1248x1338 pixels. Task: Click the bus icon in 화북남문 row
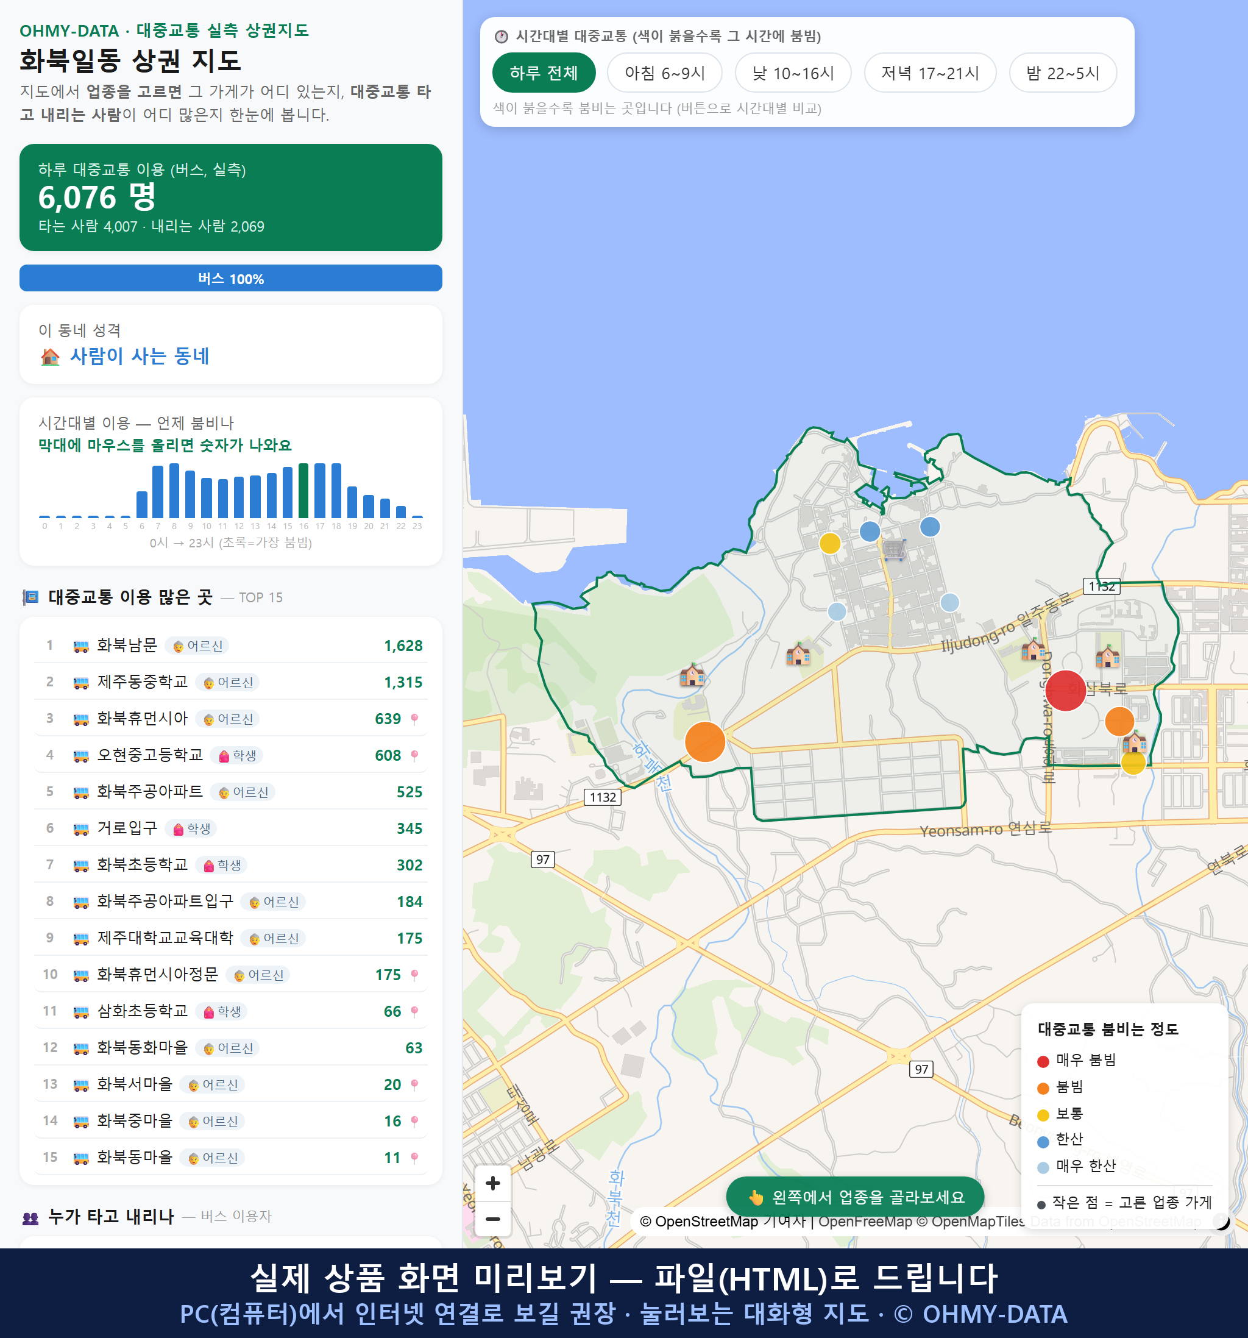(80, 646)
